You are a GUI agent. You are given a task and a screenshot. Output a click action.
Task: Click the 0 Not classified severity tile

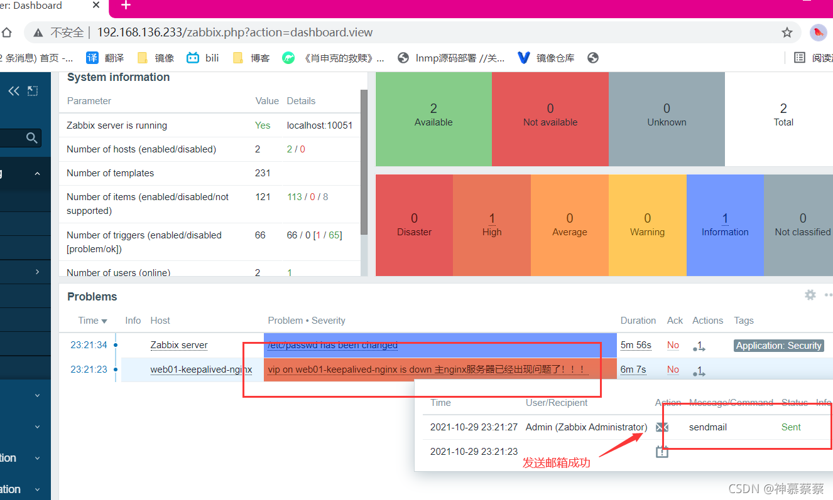[798, 225]
